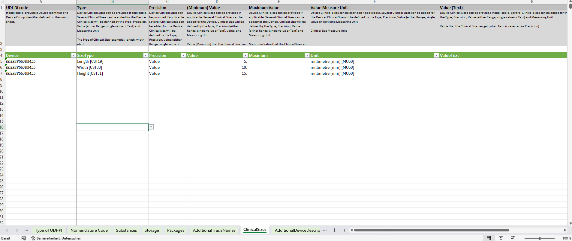Open the Precision column filter dropdown
572x241 pixels.
coord(183,55)
